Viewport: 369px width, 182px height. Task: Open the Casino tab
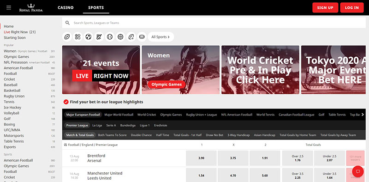(65, 7)
